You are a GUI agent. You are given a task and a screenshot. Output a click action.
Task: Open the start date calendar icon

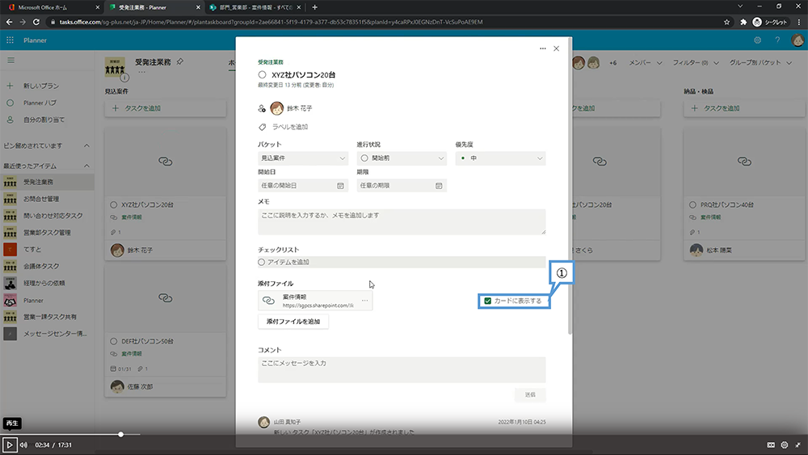point(341,186)
